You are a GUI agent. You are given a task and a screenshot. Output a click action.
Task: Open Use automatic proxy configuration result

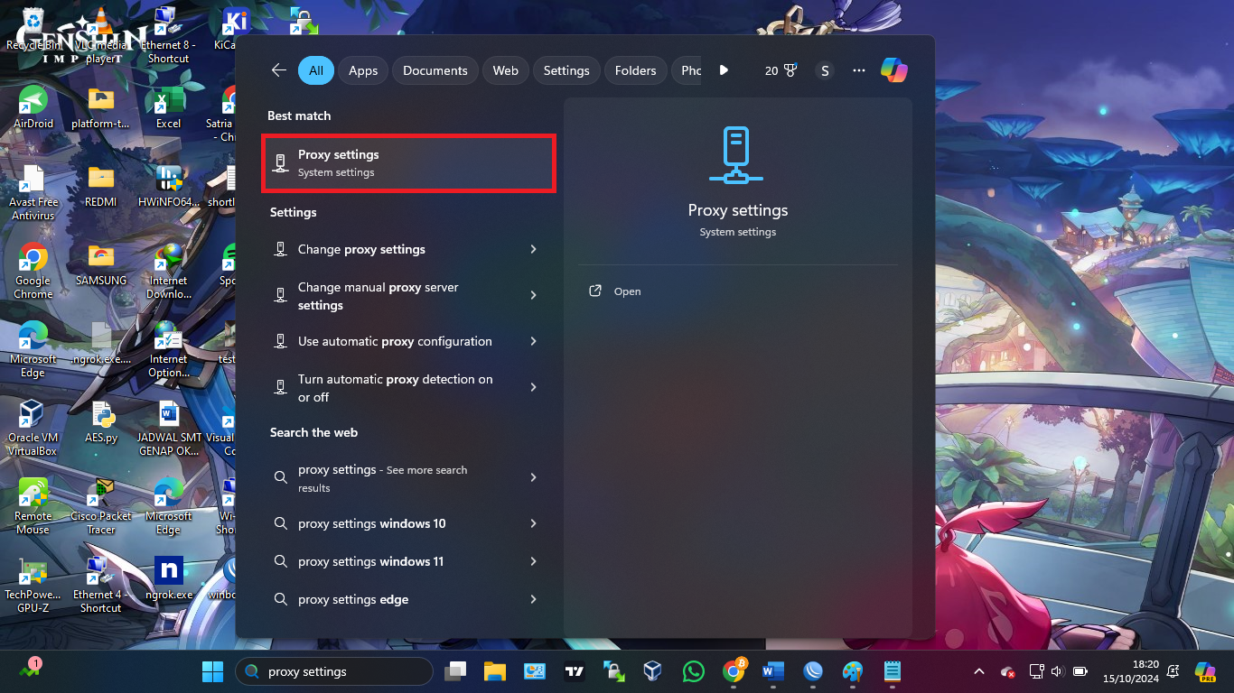point(408,341)
